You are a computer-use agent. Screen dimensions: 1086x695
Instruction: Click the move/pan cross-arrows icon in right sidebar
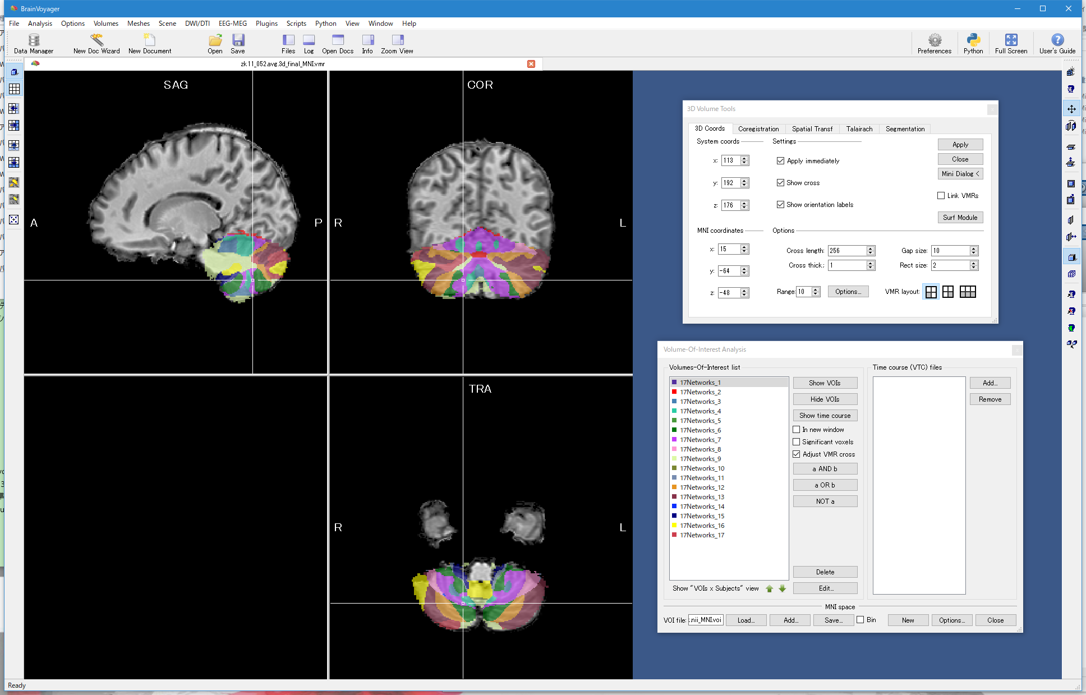click(x=1071, y=109)
